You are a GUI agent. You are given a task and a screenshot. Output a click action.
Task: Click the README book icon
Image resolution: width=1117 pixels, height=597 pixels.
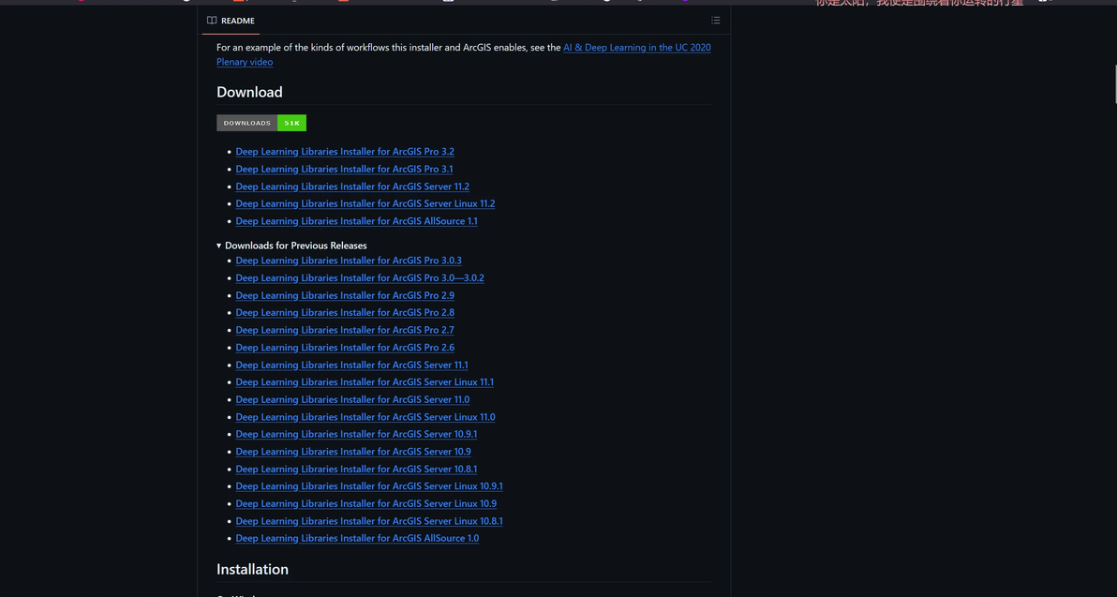coord(212,21)
